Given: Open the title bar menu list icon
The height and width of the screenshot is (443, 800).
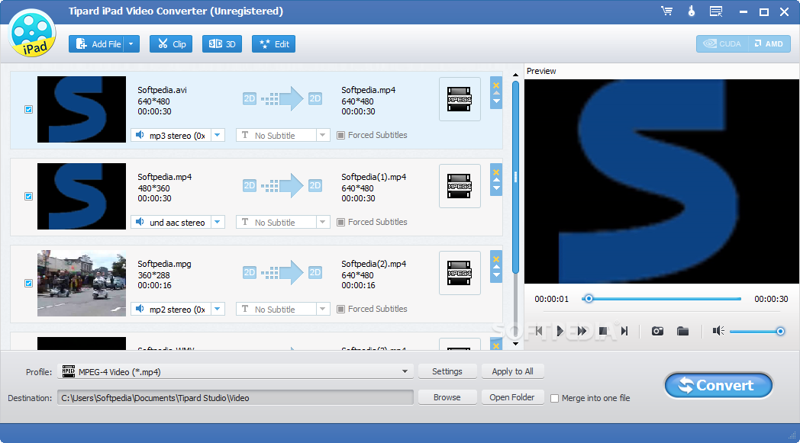Looking at the screenshot, I should [716, 11].
